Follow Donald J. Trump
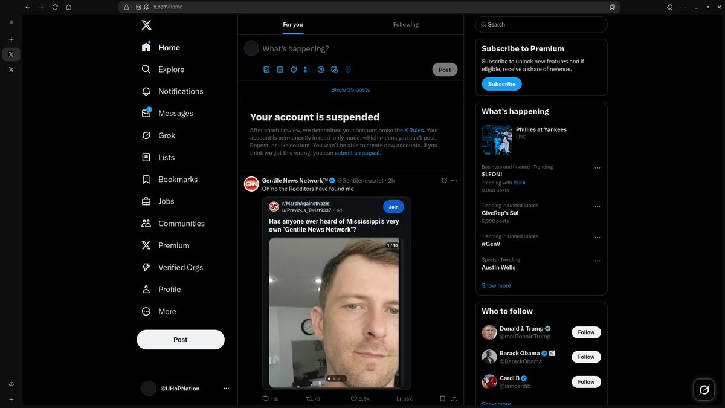Viewport: 725px width, 408px height. click(x=586, y=332)
